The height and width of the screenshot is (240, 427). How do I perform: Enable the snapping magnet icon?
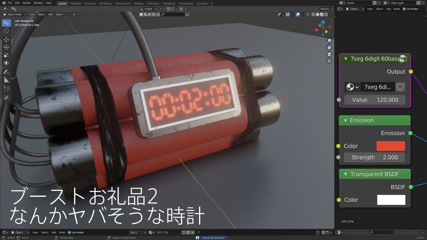pyautogui.click(x=168, y=9)
